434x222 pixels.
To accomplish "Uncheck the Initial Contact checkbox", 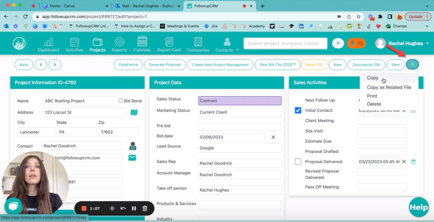I will [298, 110].
